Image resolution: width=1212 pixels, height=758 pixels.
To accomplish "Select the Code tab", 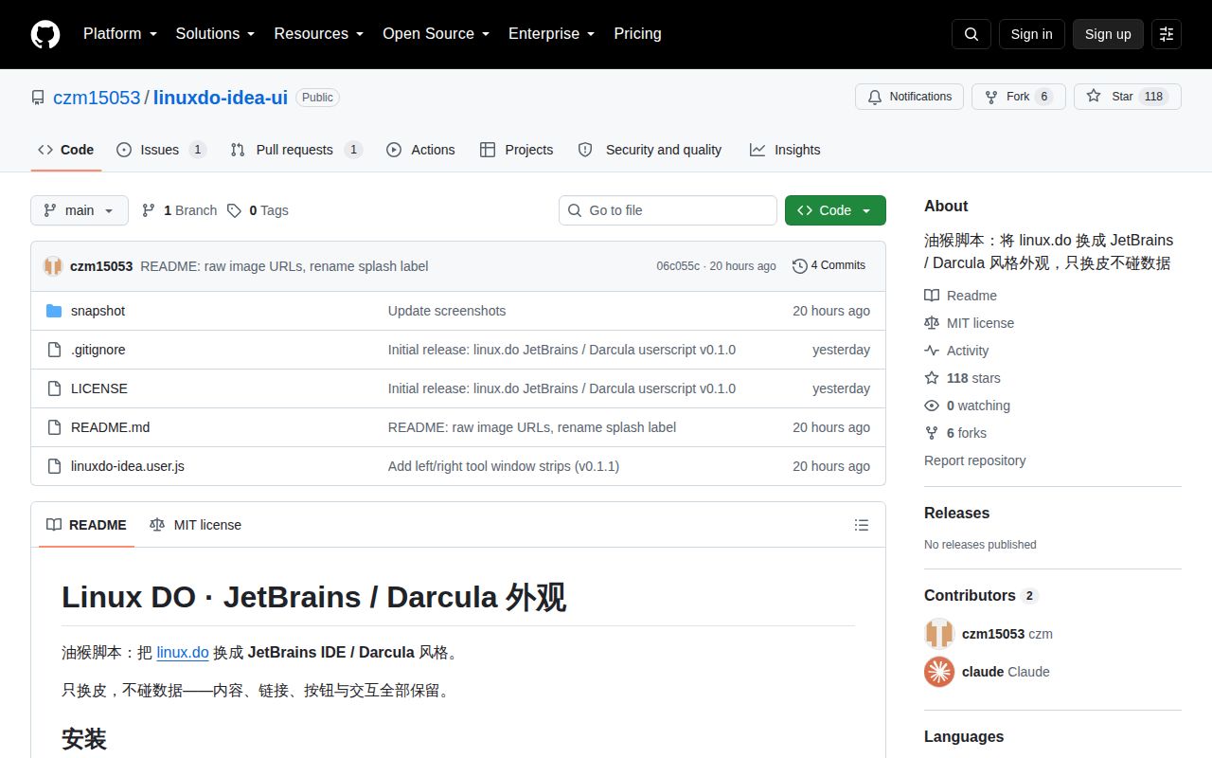I will pyautogui.click(x=65, y=150).
